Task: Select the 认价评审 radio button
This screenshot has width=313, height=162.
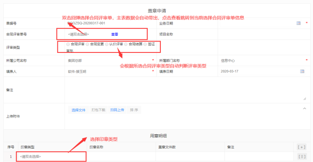Action: 107,44
